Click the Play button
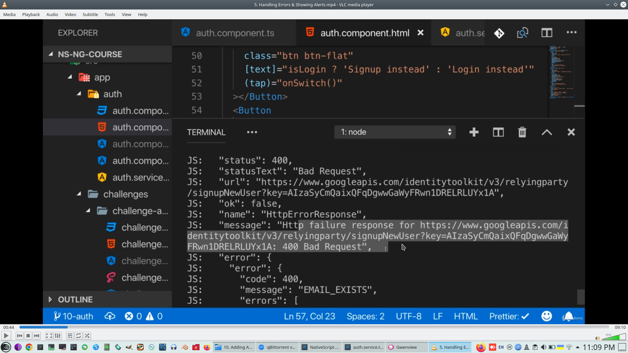Image resolution: width=628 pixels, height=353 pixels. pyautogui.click(x=6, y=336)
